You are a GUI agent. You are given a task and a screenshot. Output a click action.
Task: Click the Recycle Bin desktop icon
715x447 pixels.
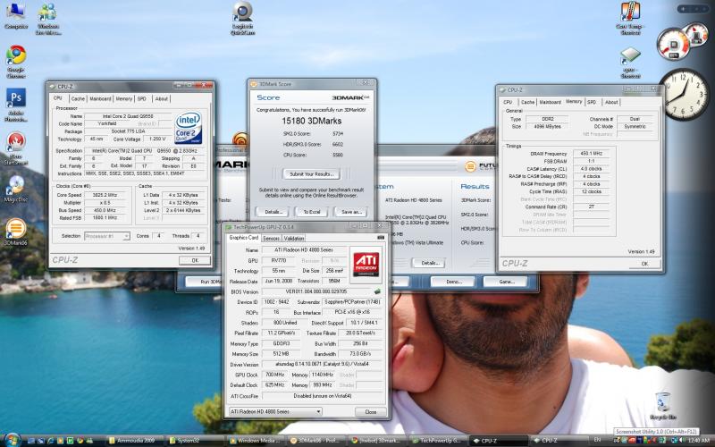(x=662, y=406)
